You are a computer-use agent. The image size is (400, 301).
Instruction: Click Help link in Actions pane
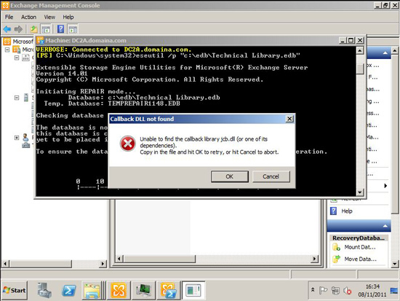point(347,211)
